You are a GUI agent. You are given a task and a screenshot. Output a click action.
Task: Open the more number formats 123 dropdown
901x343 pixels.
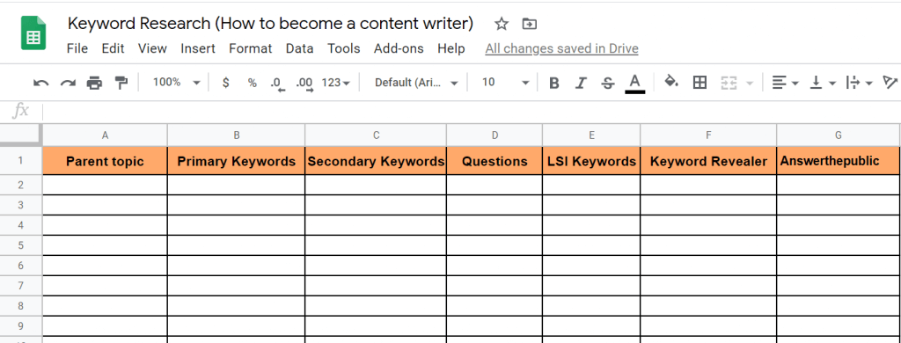(x=336, y=83)
